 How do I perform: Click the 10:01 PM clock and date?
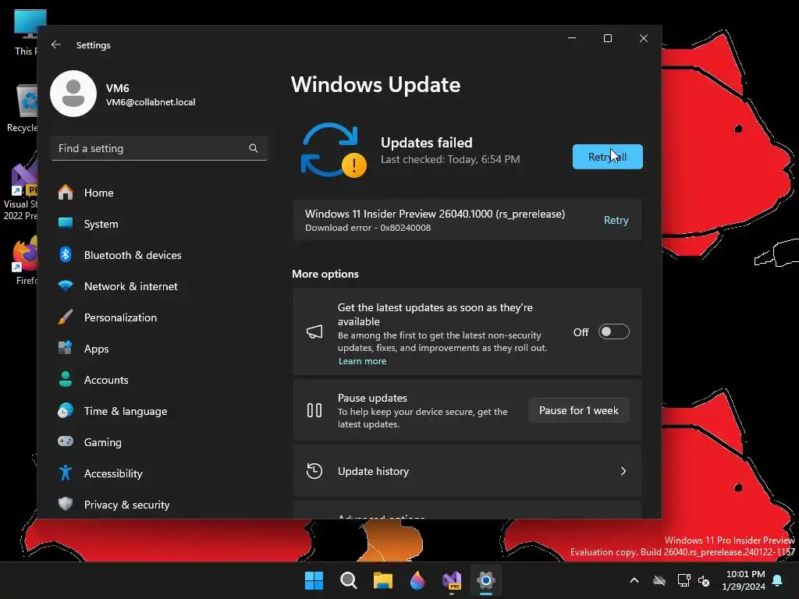click(744, 580)
